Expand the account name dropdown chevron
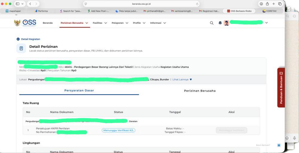 (x=266, y=23)
